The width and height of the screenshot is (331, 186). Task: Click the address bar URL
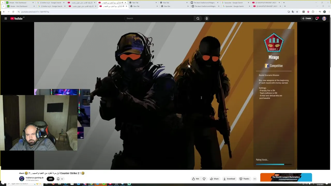click(35, 12)
